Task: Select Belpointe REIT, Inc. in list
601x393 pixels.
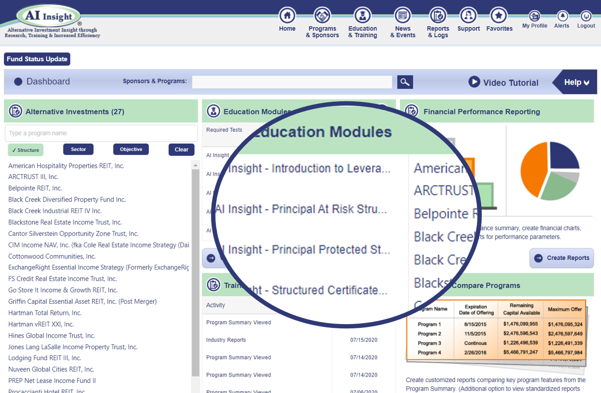Action: tap(35, 188)
